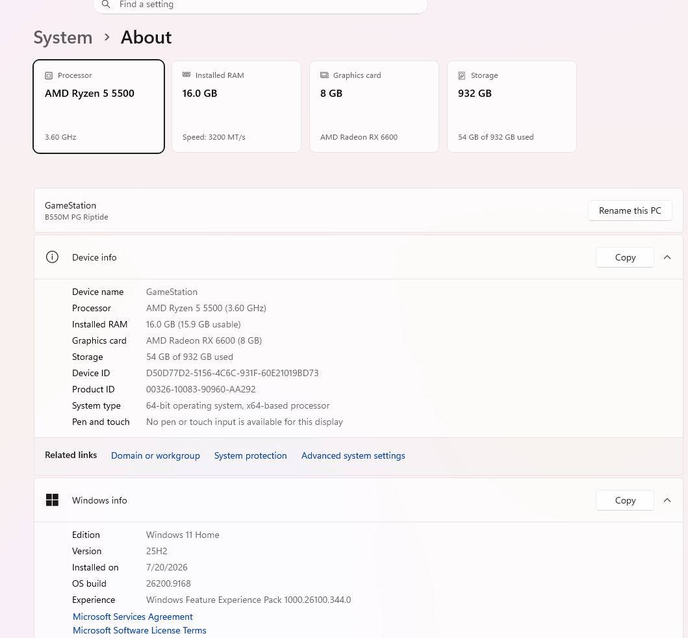Click the Storage drive icon
The height and width of the screenshot is (638, 688).
[462, 75]
